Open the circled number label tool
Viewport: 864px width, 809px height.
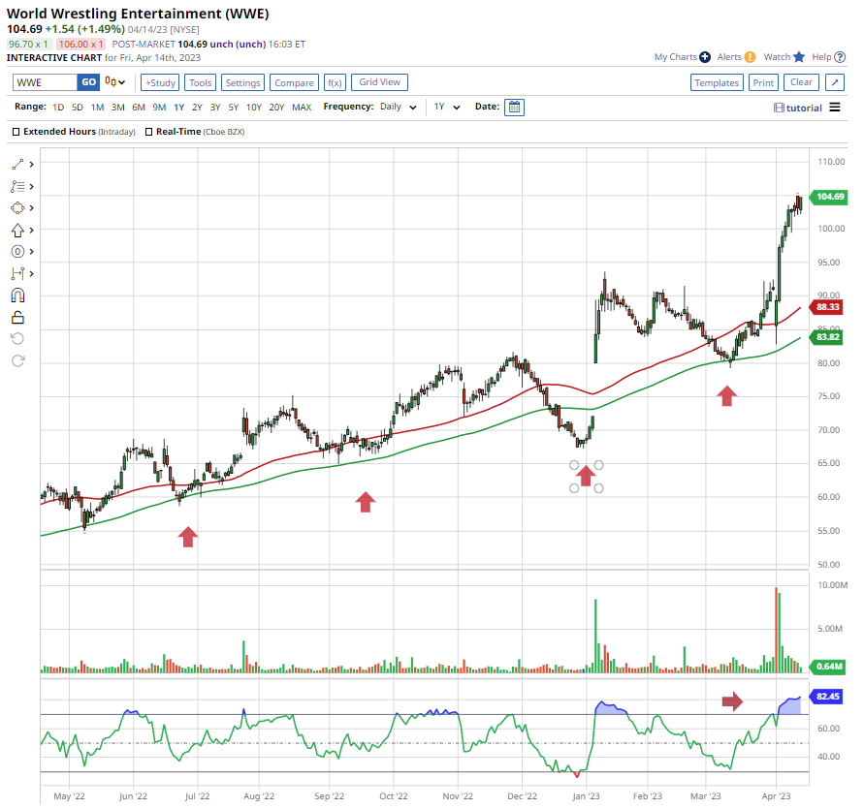click(x=17, y=252)
